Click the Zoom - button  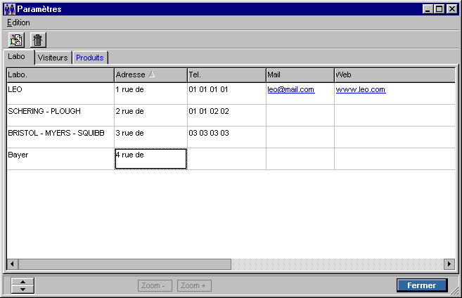pos(155,285)
